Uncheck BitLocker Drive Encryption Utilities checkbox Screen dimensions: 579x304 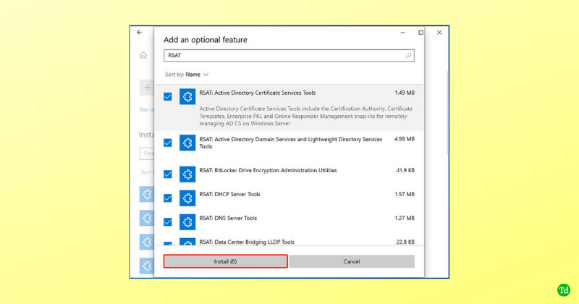[x=168, y=174]
